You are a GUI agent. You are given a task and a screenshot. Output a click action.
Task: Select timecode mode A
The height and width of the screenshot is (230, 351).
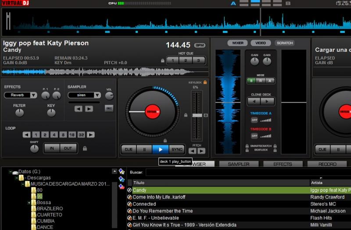270,81
